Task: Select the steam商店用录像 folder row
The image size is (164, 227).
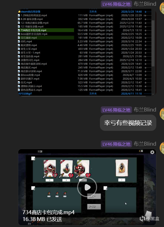Action: coord(85,12)
